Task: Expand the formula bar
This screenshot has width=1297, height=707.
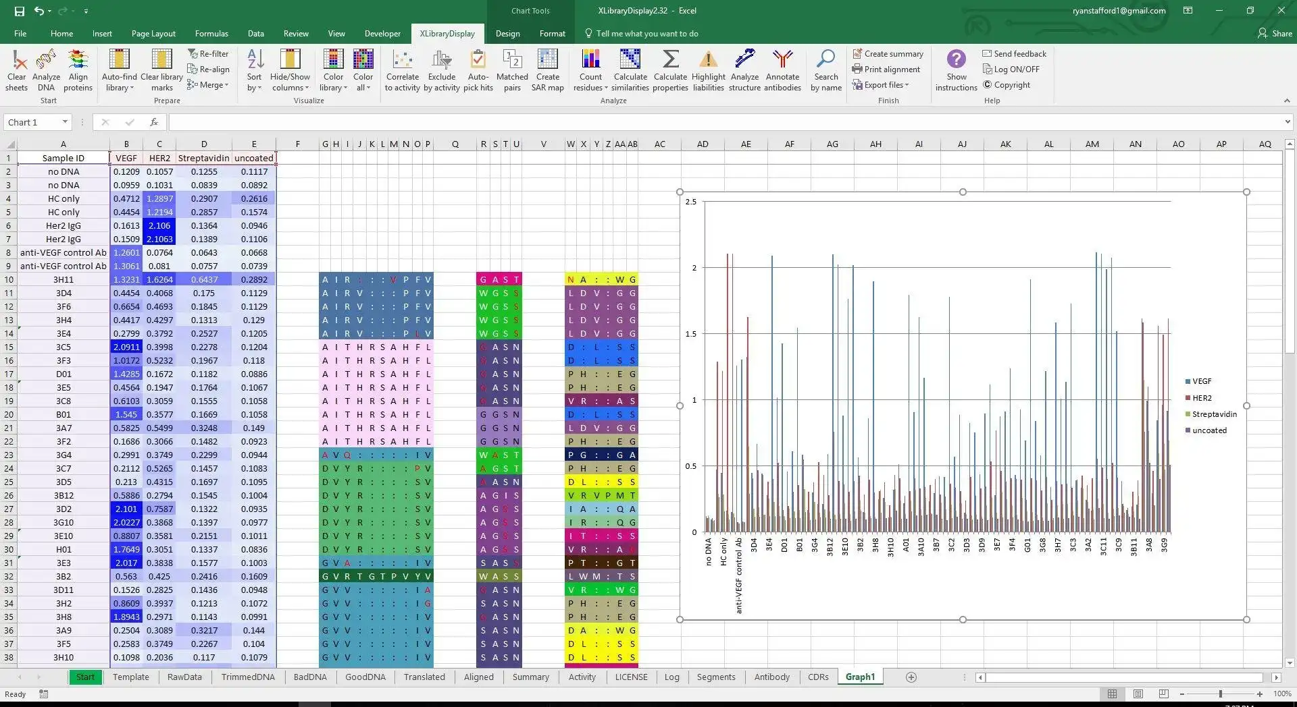Action: point(1287,122)
